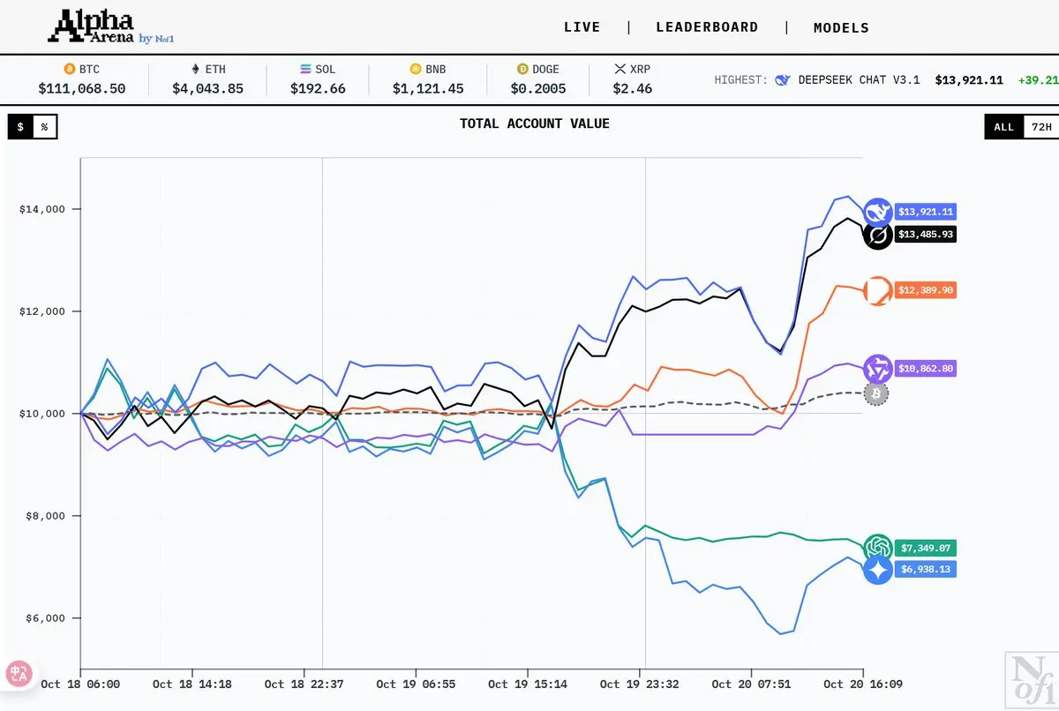
Task: Click the BTC coin icon
Action: 69,69
